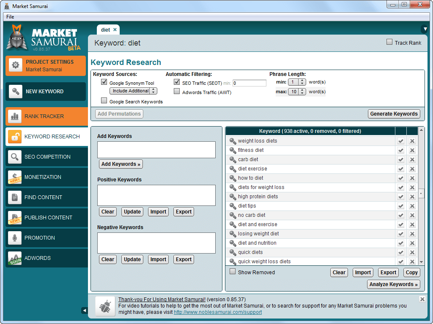This screenshot has width=433, height=324.
Task: Select SEO Competition magnifier icon
Action: click(15, 157)
